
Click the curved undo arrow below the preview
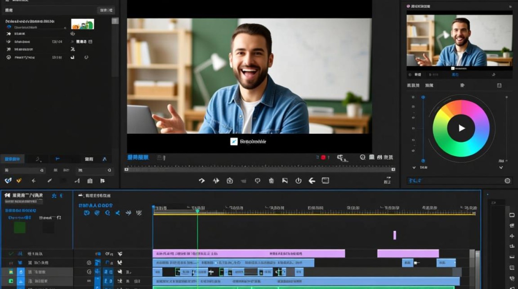(x=202, y=181)
